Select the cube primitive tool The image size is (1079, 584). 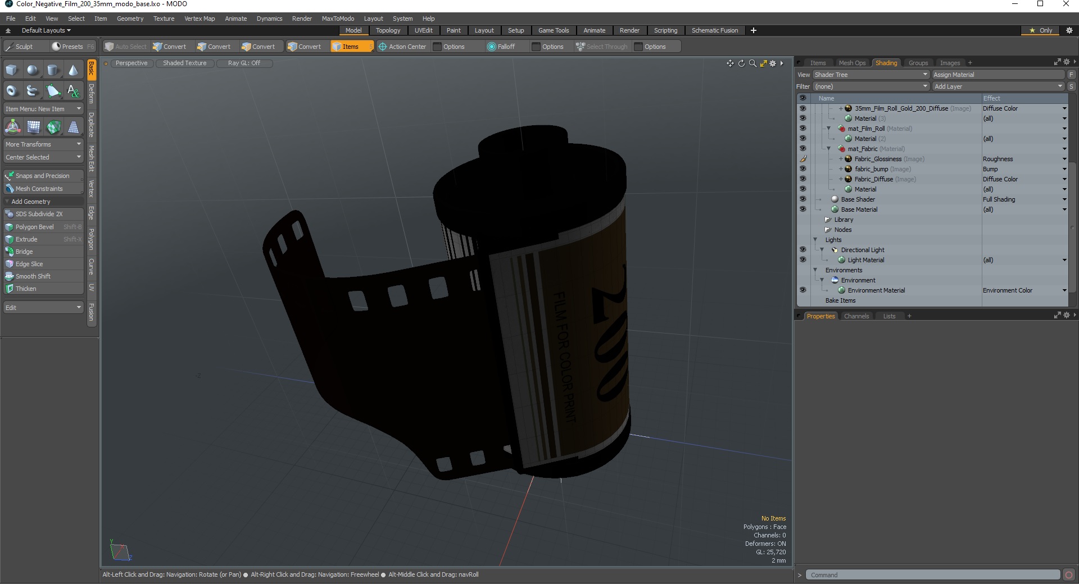point(12,70)
